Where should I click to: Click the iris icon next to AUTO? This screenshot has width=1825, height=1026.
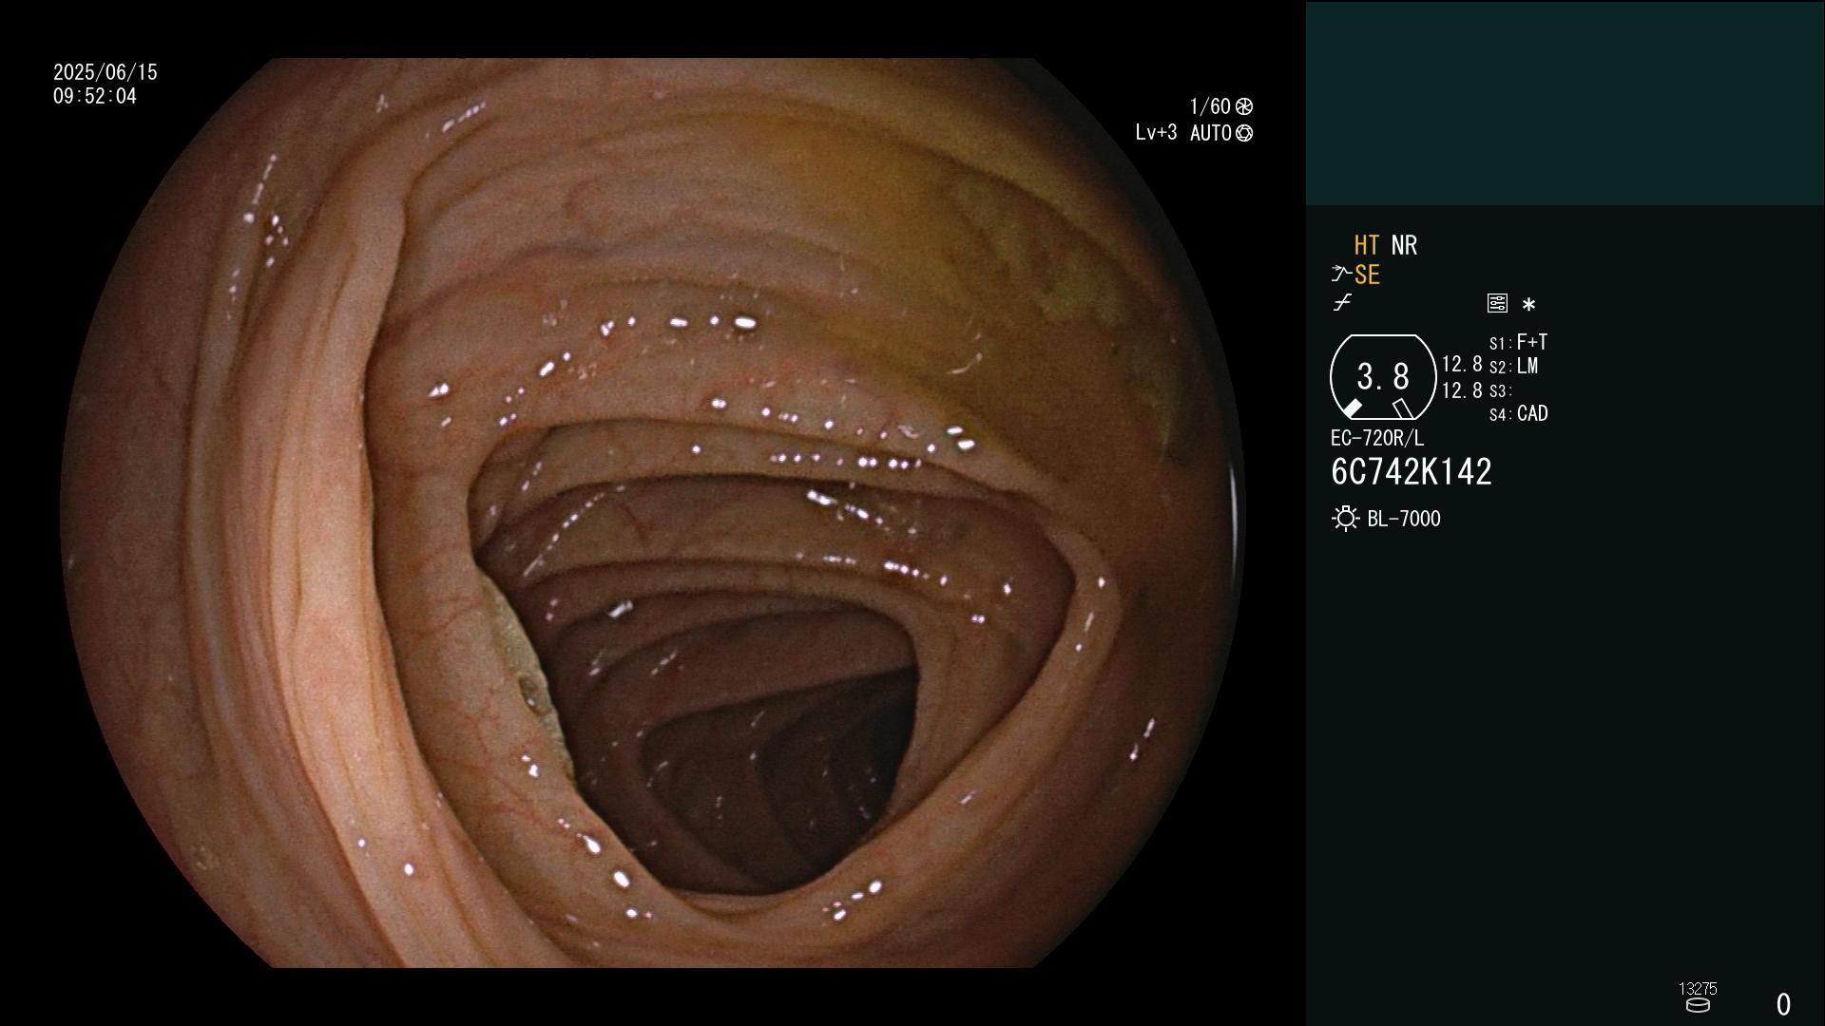[x=1244, y=133]
